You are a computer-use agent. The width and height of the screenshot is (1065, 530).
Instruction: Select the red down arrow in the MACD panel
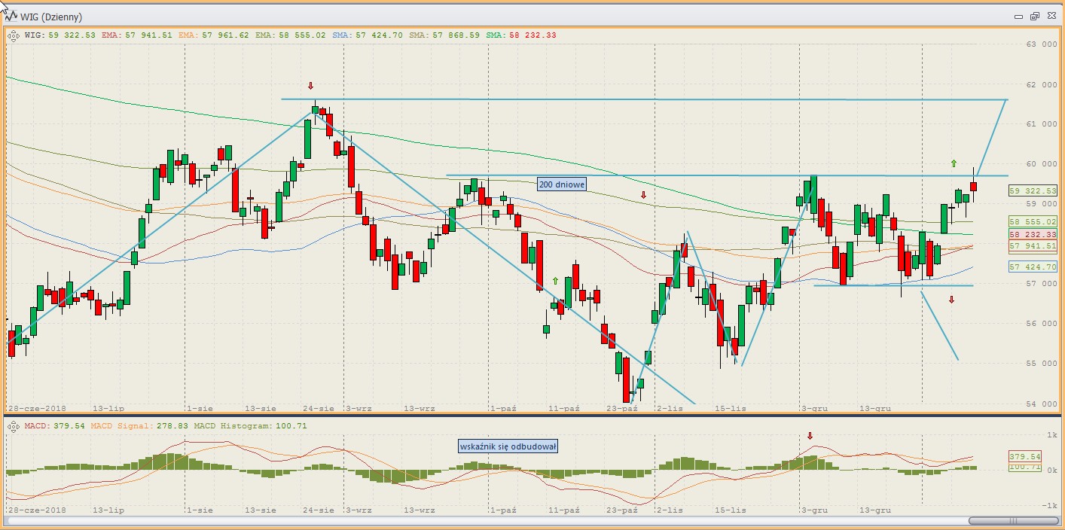810,436
